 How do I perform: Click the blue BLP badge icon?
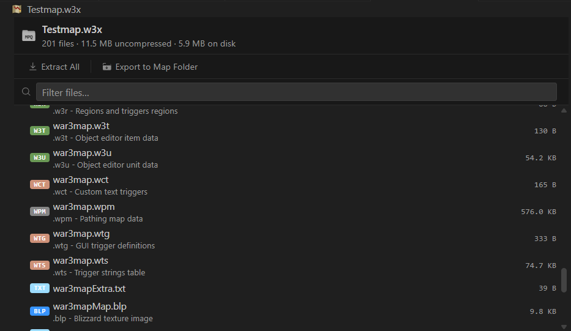40,311
